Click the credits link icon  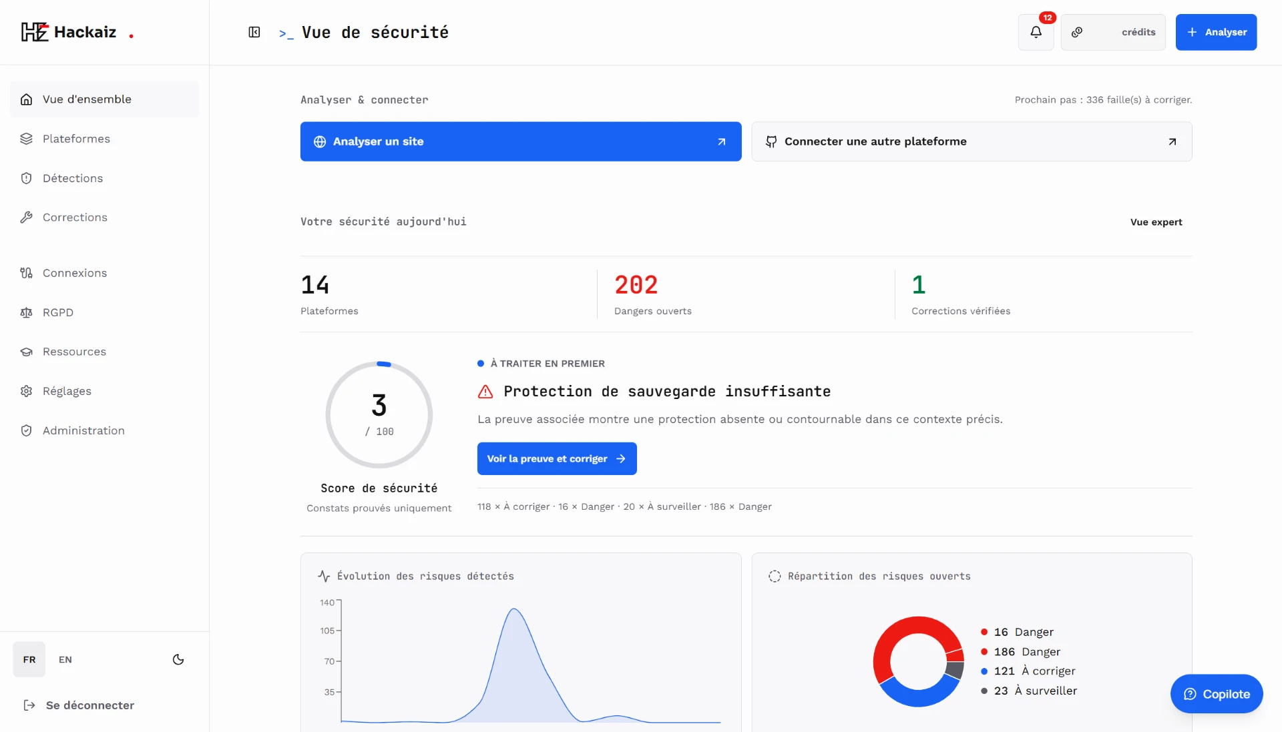tap(1077, 32)
